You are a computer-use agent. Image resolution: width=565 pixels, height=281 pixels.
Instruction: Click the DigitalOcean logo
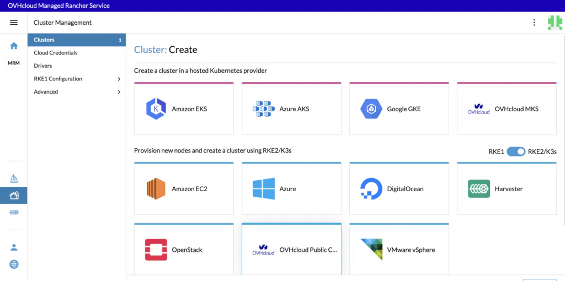[x=371, y=188]
